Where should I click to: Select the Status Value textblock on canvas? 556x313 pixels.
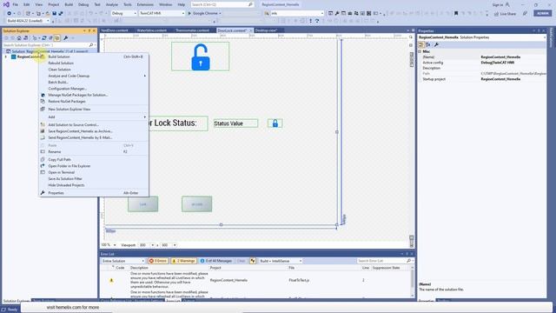pos(235,123)
